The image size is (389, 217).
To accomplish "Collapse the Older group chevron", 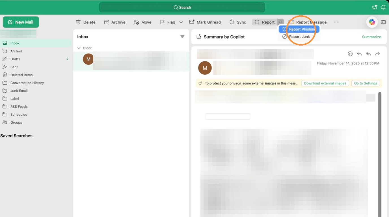I will [79, 48].
